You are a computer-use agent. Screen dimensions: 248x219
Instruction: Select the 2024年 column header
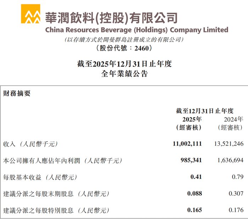point(233,119)
